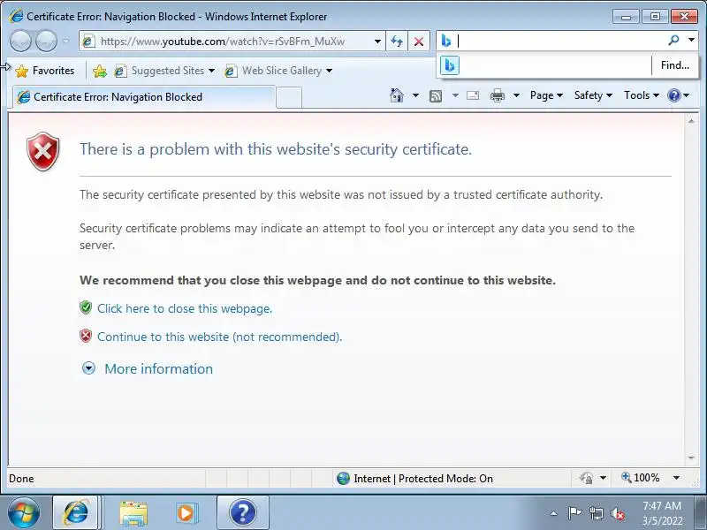Viewport: 707px width, 530px height.
Task: Expand the Suggested Sites dropdown arrow
Action: (211, 71)
